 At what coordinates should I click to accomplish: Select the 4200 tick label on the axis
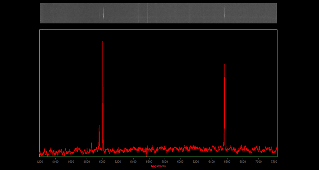(40, 161)
